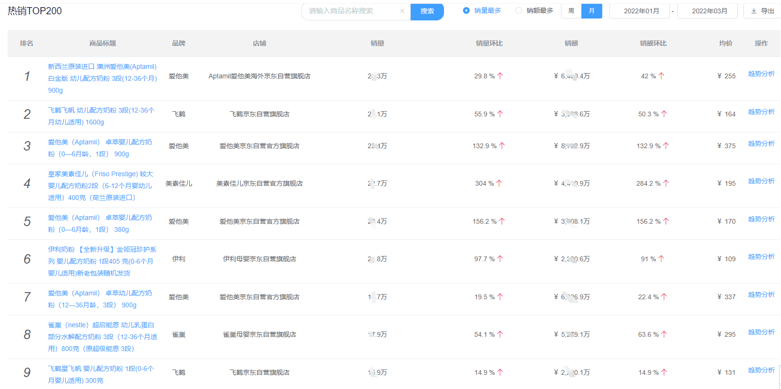781x389 pixels.
Task: Click the up arrow beside 55.9 %
Action: 500,114
